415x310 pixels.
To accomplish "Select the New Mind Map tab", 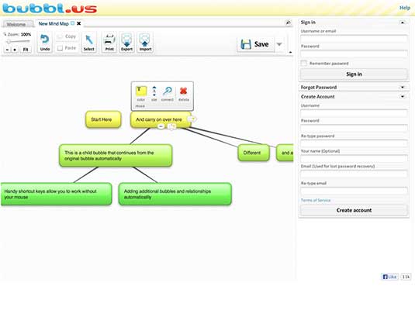I will 54,23.
